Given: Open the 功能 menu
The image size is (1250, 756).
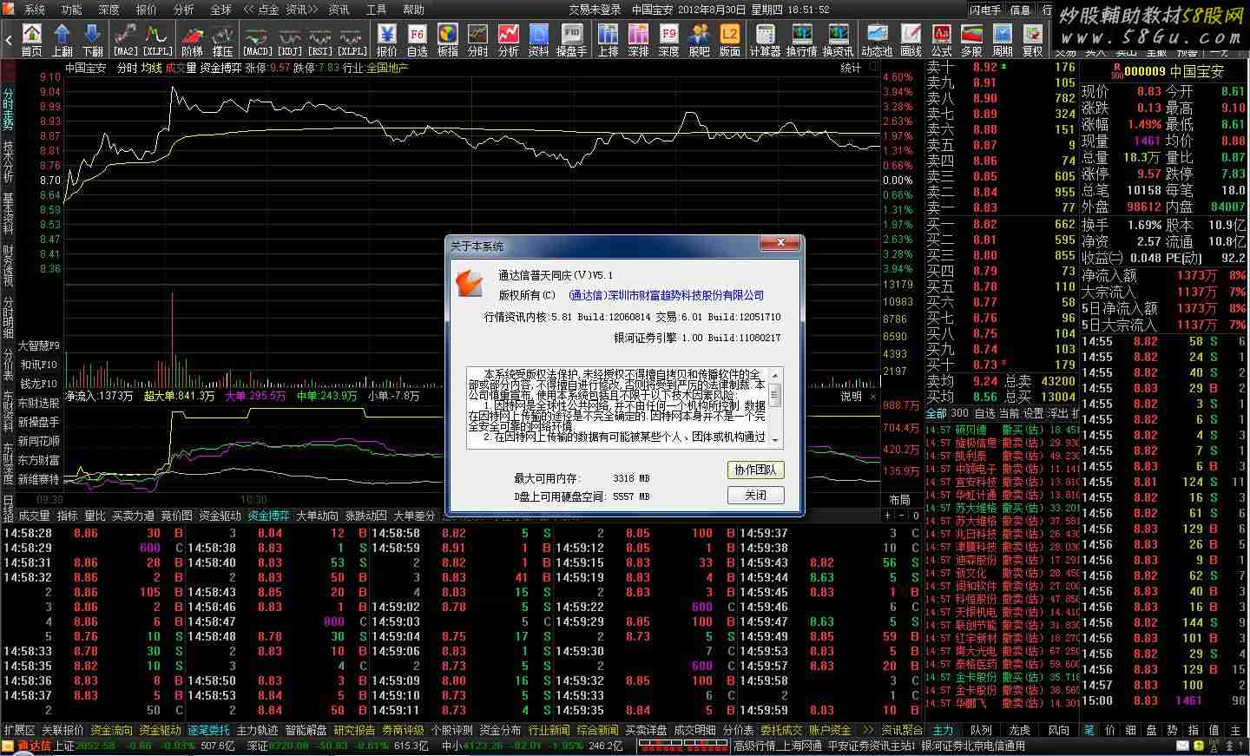Looking at the screenshot, I should pos(72,10).
